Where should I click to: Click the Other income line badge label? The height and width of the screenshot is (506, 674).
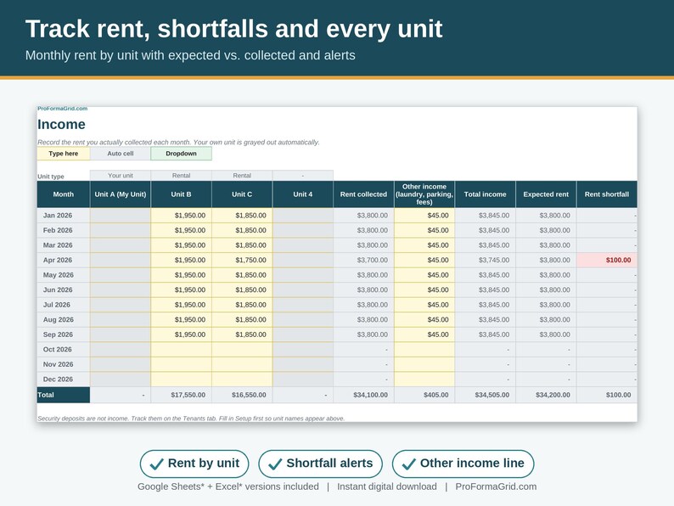coord(472,463)
